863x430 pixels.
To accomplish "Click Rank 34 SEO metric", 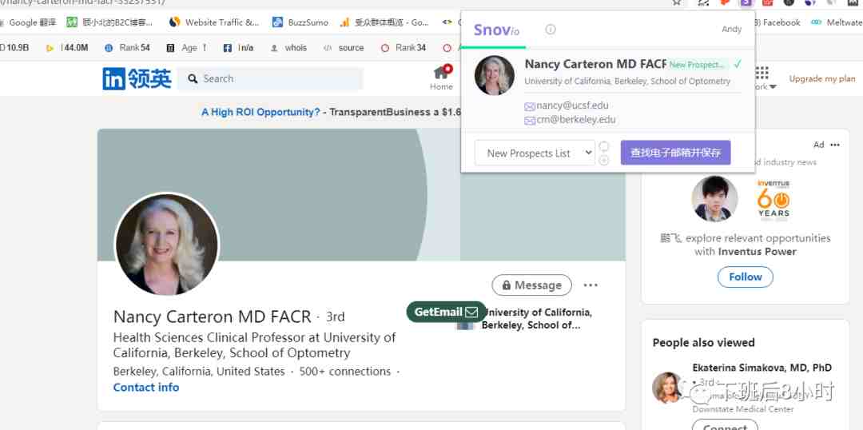I will [404, 48].
